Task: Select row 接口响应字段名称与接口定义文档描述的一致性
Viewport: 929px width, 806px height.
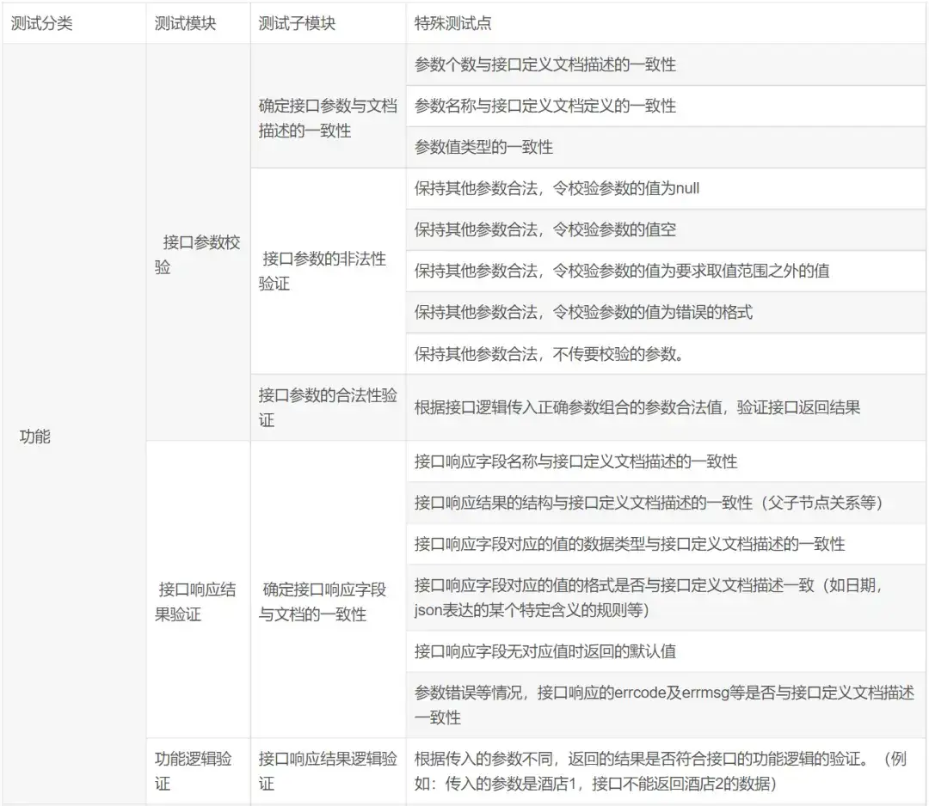Action: (666, 461)
